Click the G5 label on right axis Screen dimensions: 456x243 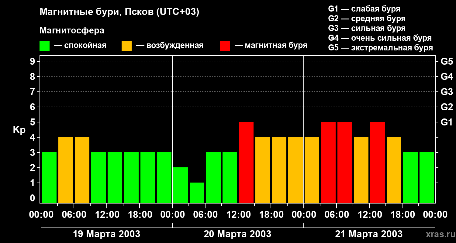(447, 62)
